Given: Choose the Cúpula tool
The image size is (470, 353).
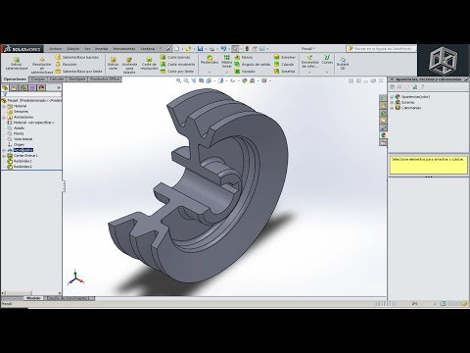Looking at the screenshot, I should 284,64.
